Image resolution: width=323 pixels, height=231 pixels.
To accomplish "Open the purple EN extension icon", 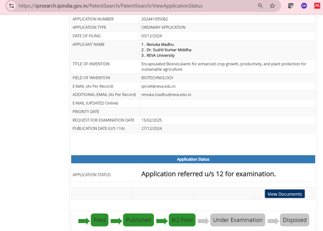I will coord(304,6).
